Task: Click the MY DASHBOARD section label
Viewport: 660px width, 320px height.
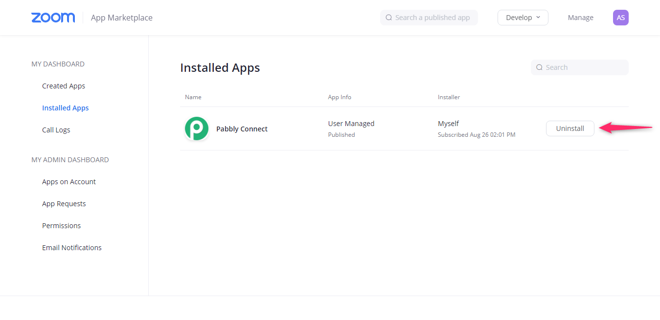Action: tap(58, 64)
